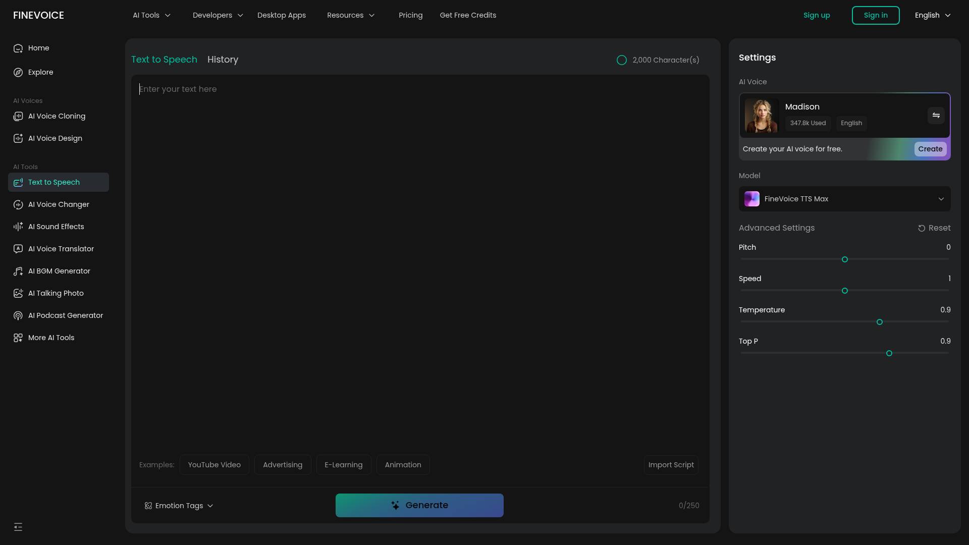The height and width of the screenshot is (545, 969).
Task: Click the 2,000 Character(s) label
Action: pyautogui.click(x=666, y=60)
